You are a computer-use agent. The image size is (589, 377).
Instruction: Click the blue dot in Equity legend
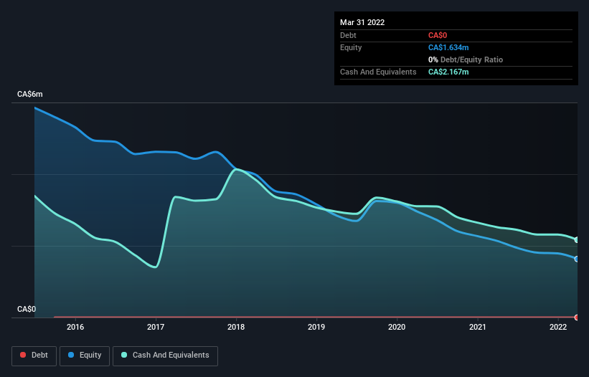pyautogui.click(x=71, y=355)
